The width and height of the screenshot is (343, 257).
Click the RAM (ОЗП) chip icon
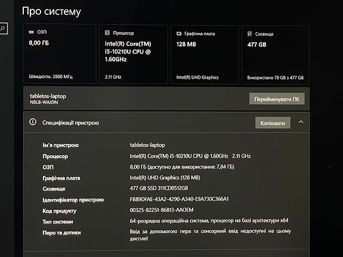[31, 32]
